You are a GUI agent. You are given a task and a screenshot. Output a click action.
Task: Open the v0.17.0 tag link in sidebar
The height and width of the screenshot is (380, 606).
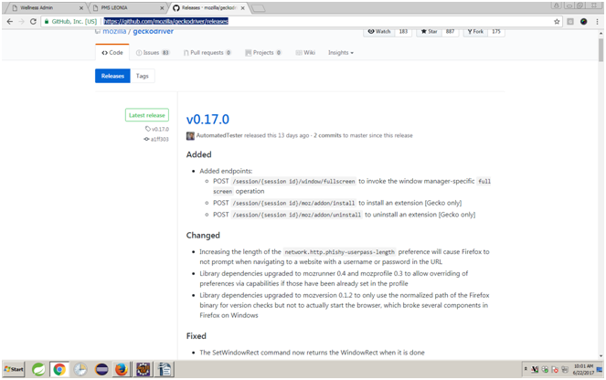pos(157,129)
